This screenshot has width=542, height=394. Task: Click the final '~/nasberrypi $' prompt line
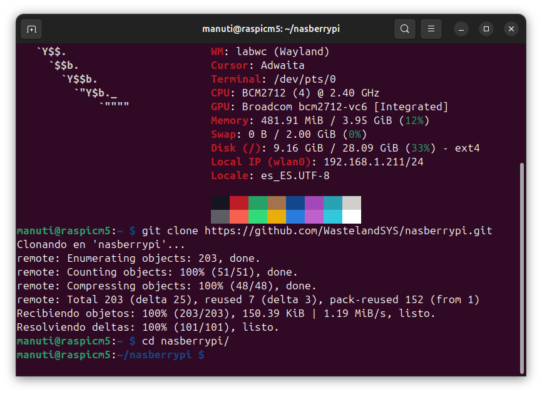tap(111, 355)
